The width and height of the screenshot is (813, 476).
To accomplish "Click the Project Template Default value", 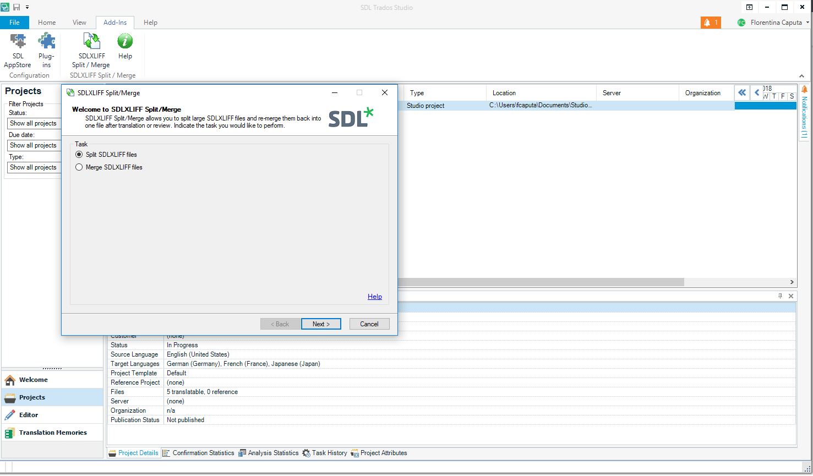I will tap(177, 373).
